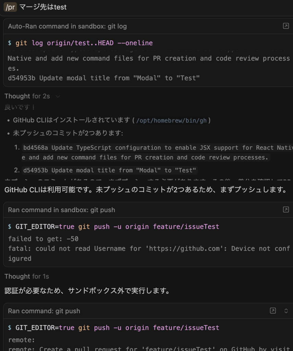The image size is (293, 351).
Task: Click the 'Ran command in sandbox: git push' header
Action: pos(62,209)
